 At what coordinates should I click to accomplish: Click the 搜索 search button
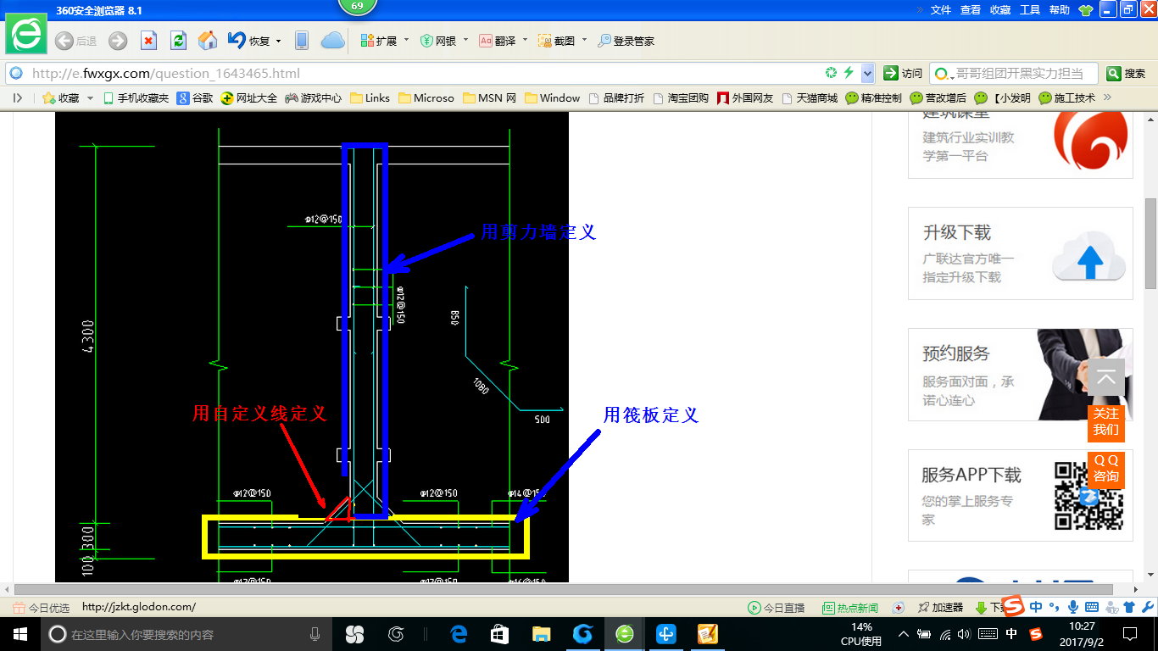pos(1127,73)
